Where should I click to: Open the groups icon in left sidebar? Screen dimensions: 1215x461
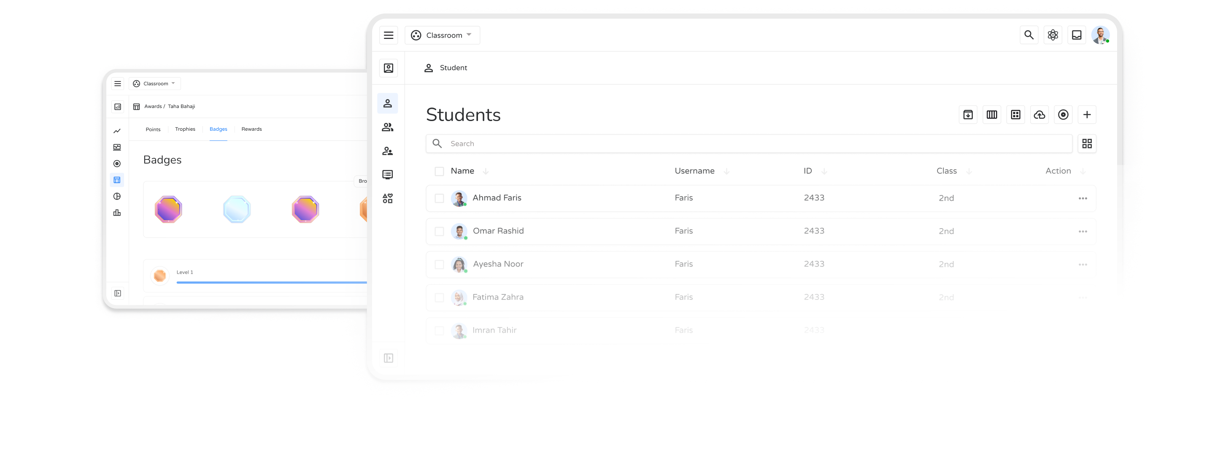pyautogui.click(x=387, y=127)
